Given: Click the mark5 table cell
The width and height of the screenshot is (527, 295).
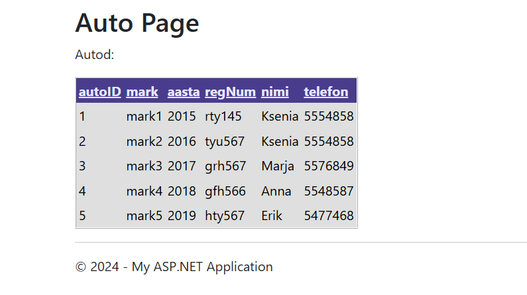Looking at the screenshot, I should pyautogui.click(x=144, y=216).
